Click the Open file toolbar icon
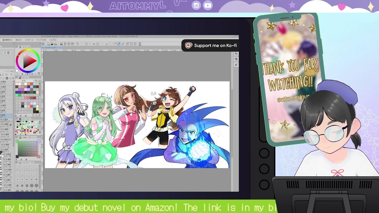This screenshot has height=213, width=379. [x=52, y=44]
